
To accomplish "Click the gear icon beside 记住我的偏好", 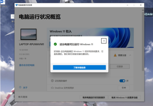I will pos(52,81).
